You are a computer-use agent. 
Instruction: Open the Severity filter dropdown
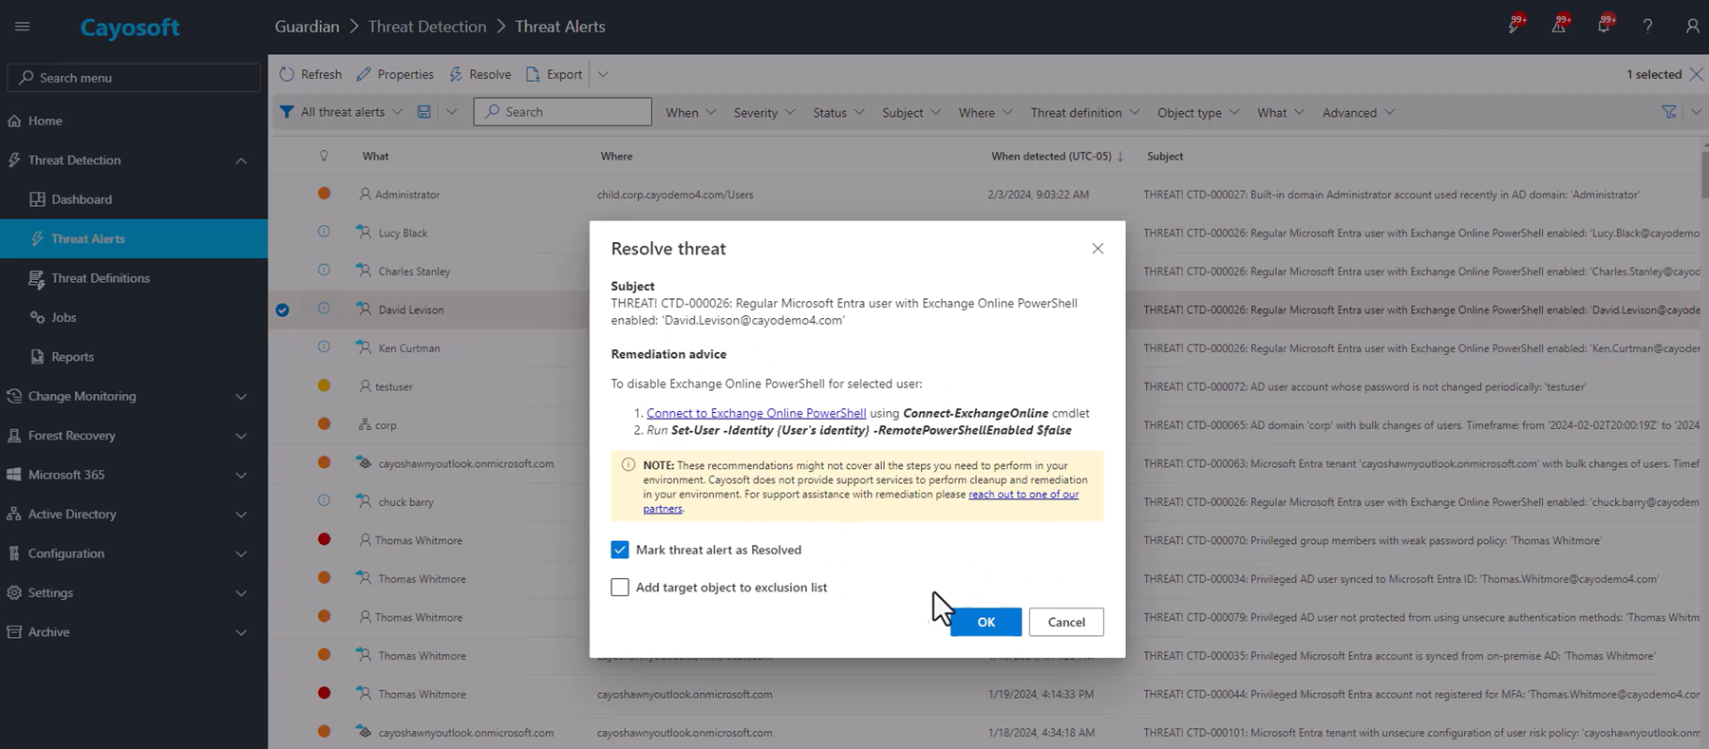coord(763,112)
